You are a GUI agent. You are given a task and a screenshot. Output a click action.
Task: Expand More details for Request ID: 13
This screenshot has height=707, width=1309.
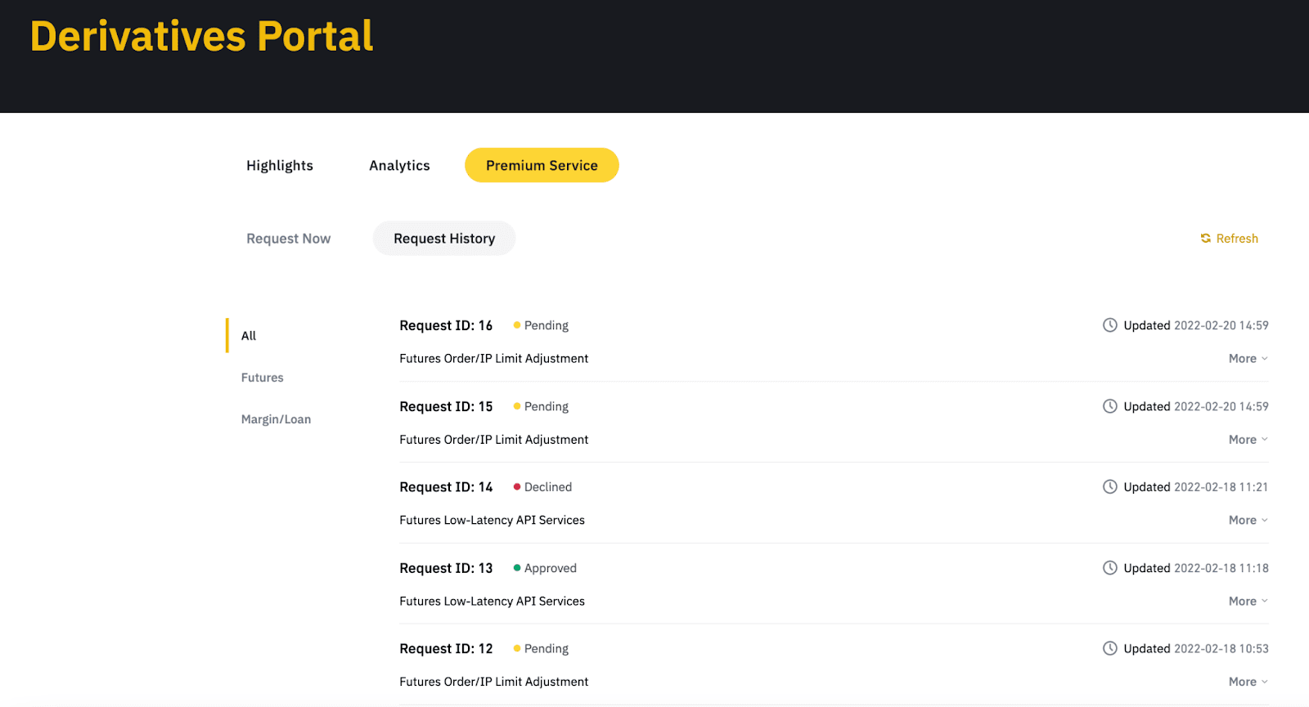coord(1248,602)
